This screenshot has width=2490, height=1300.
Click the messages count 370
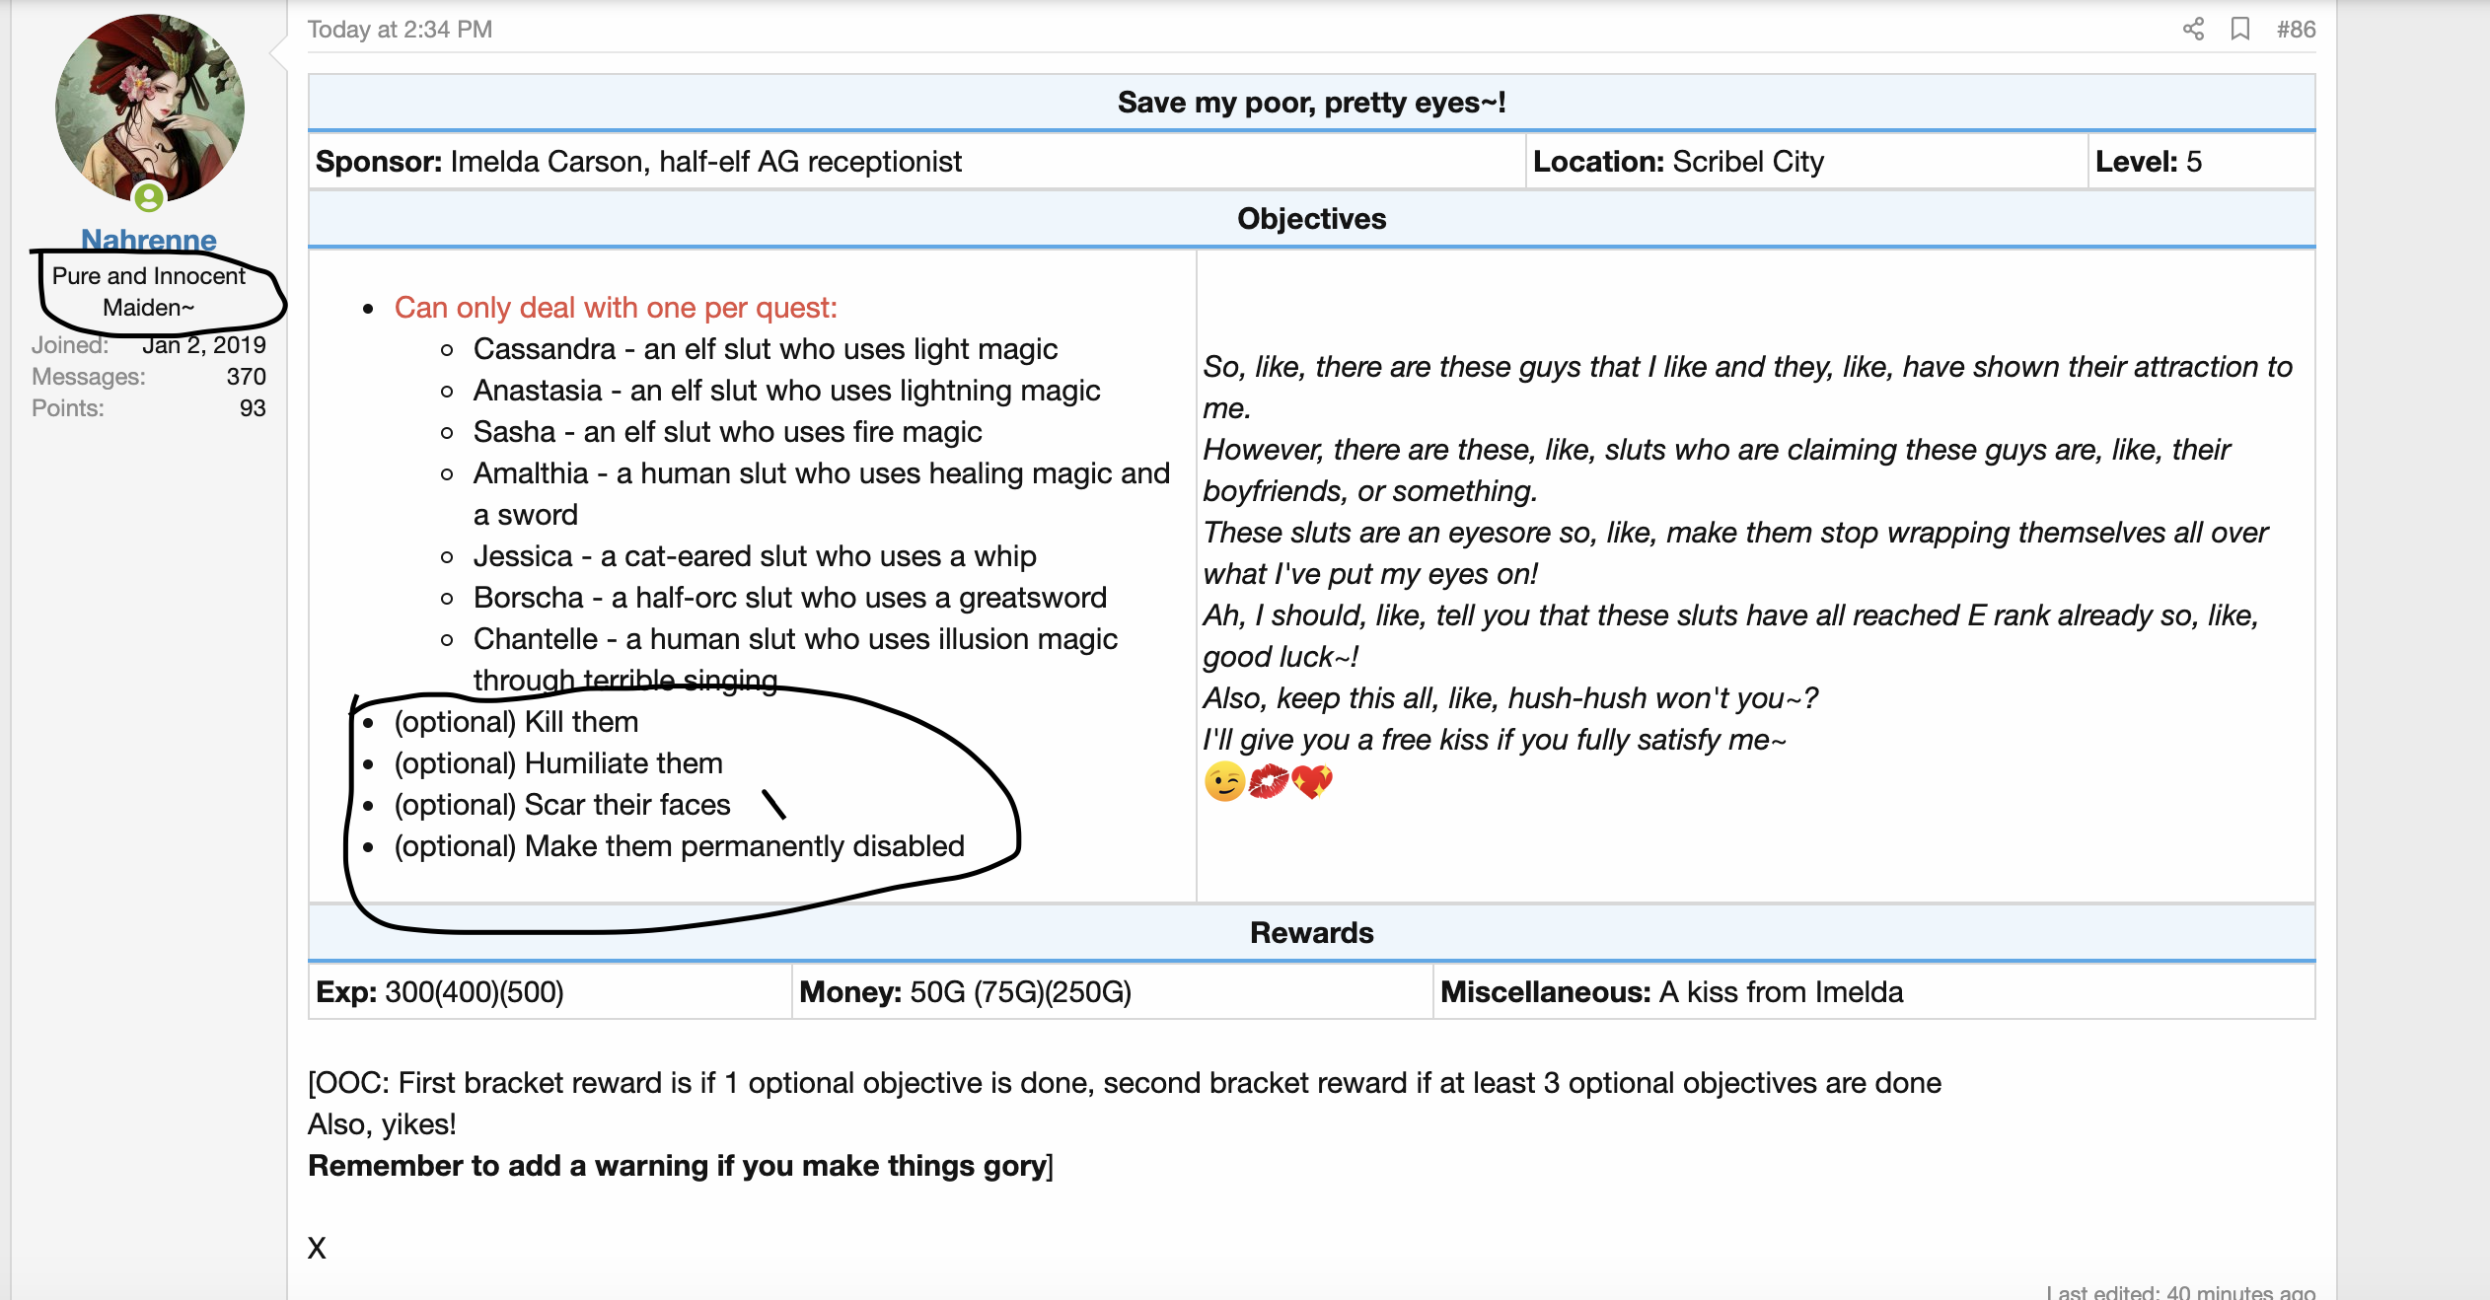(x=246, y=377)
